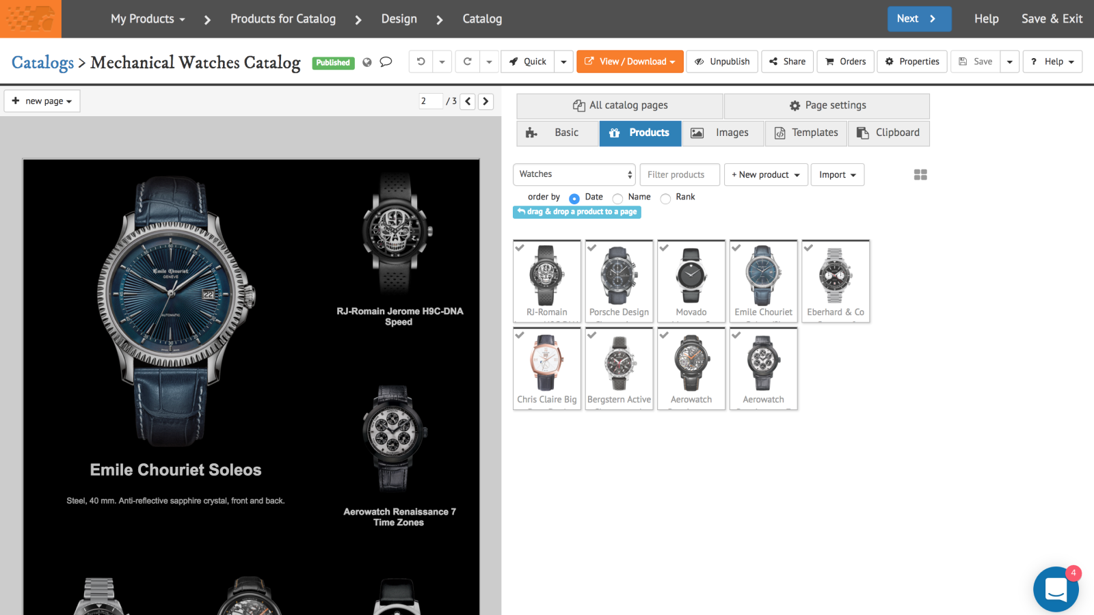
Task: Select the Movado watch thumbnail
Action: click(691, 280)
